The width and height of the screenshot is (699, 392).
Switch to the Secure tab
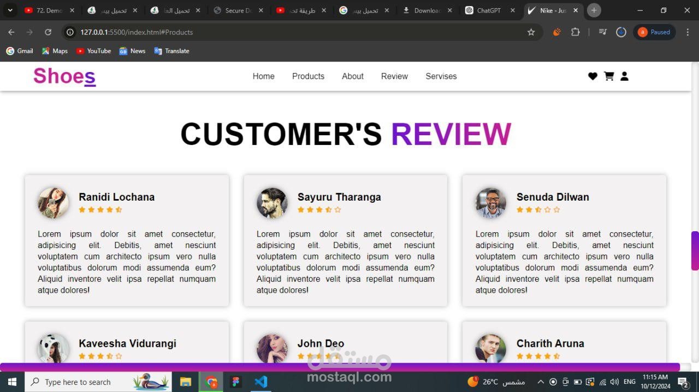[x=239, y=10]
